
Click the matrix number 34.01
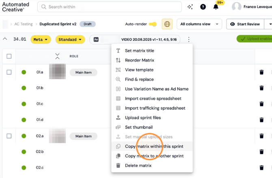20,39
